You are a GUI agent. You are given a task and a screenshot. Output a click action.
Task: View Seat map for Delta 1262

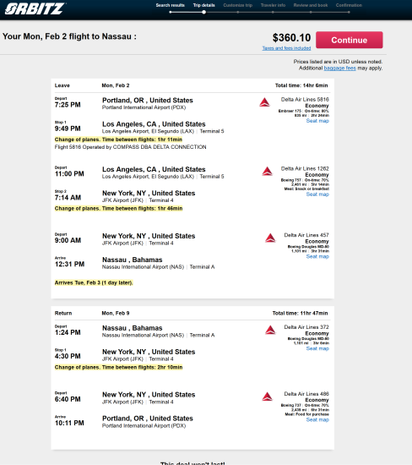pos(317,194)
